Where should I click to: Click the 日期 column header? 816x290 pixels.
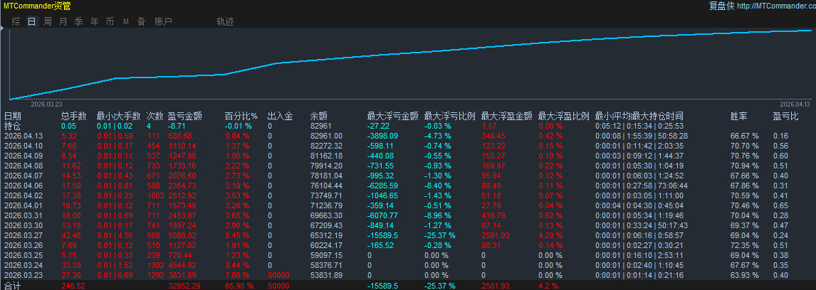[x=13, y=116]
